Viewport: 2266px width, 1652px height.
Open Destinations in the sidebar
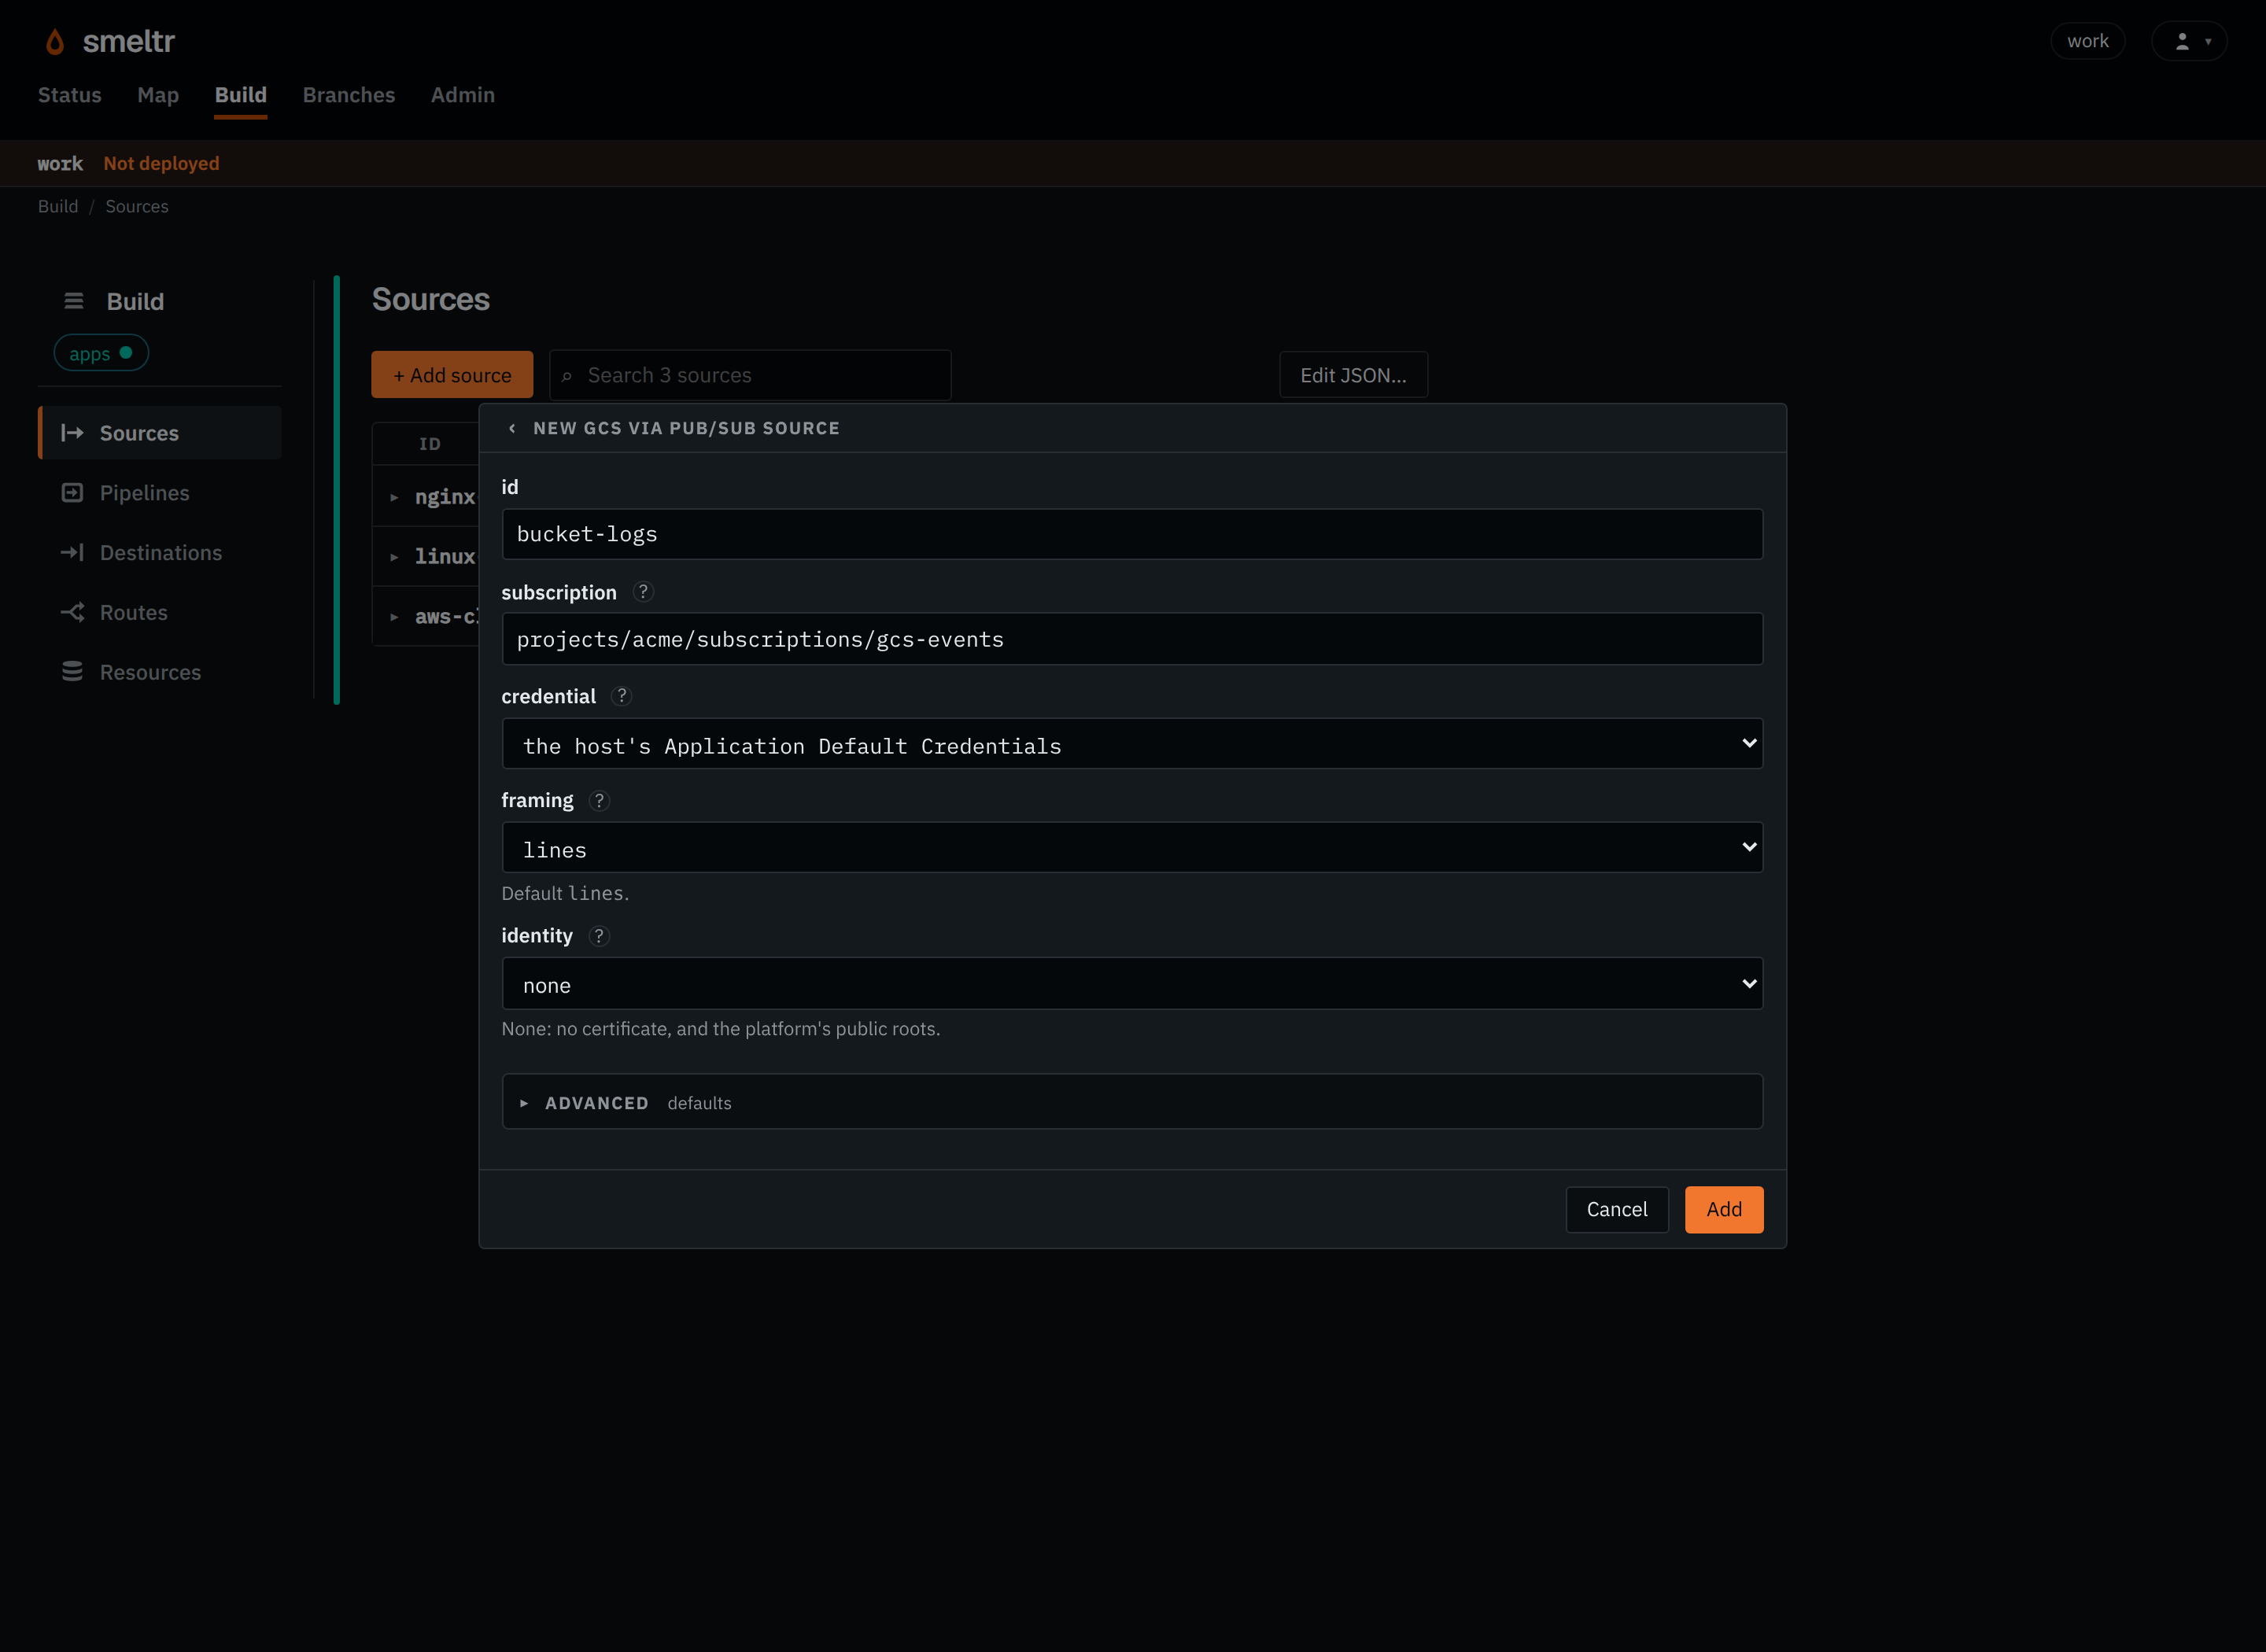160,553
